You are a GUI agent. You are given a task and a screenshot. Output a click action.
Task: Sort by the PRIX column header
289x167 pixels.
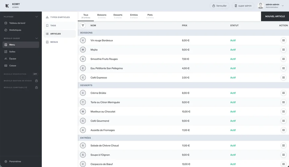[185, 26]
